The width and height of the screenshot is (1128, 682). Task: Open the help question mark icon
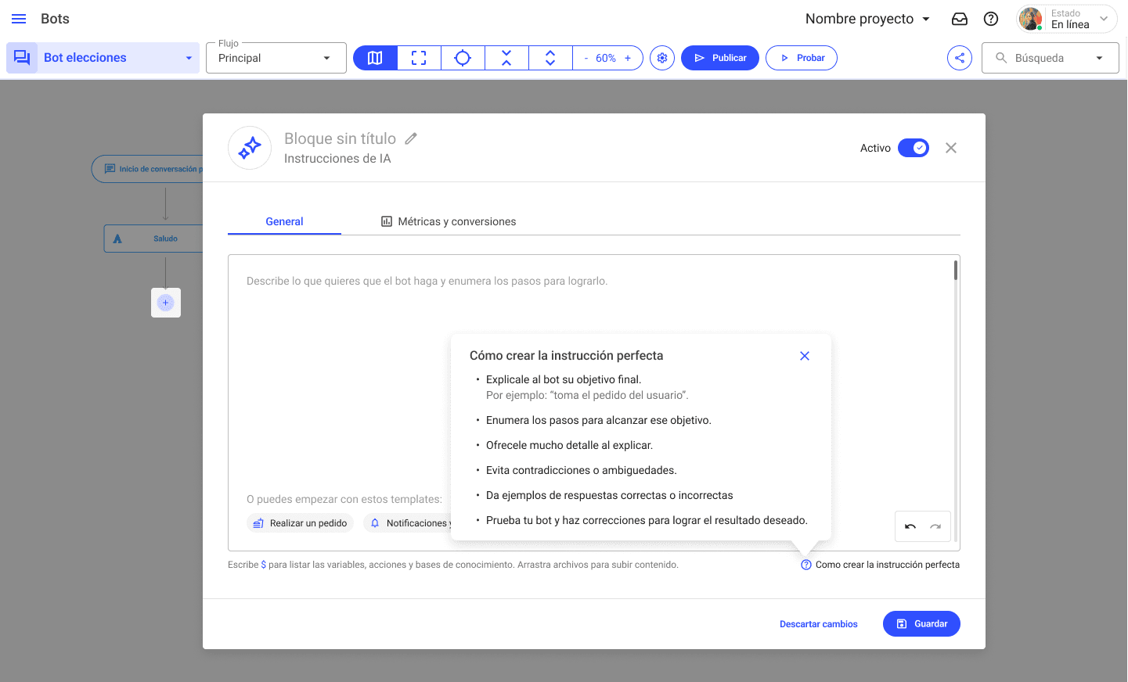[991, 19]
